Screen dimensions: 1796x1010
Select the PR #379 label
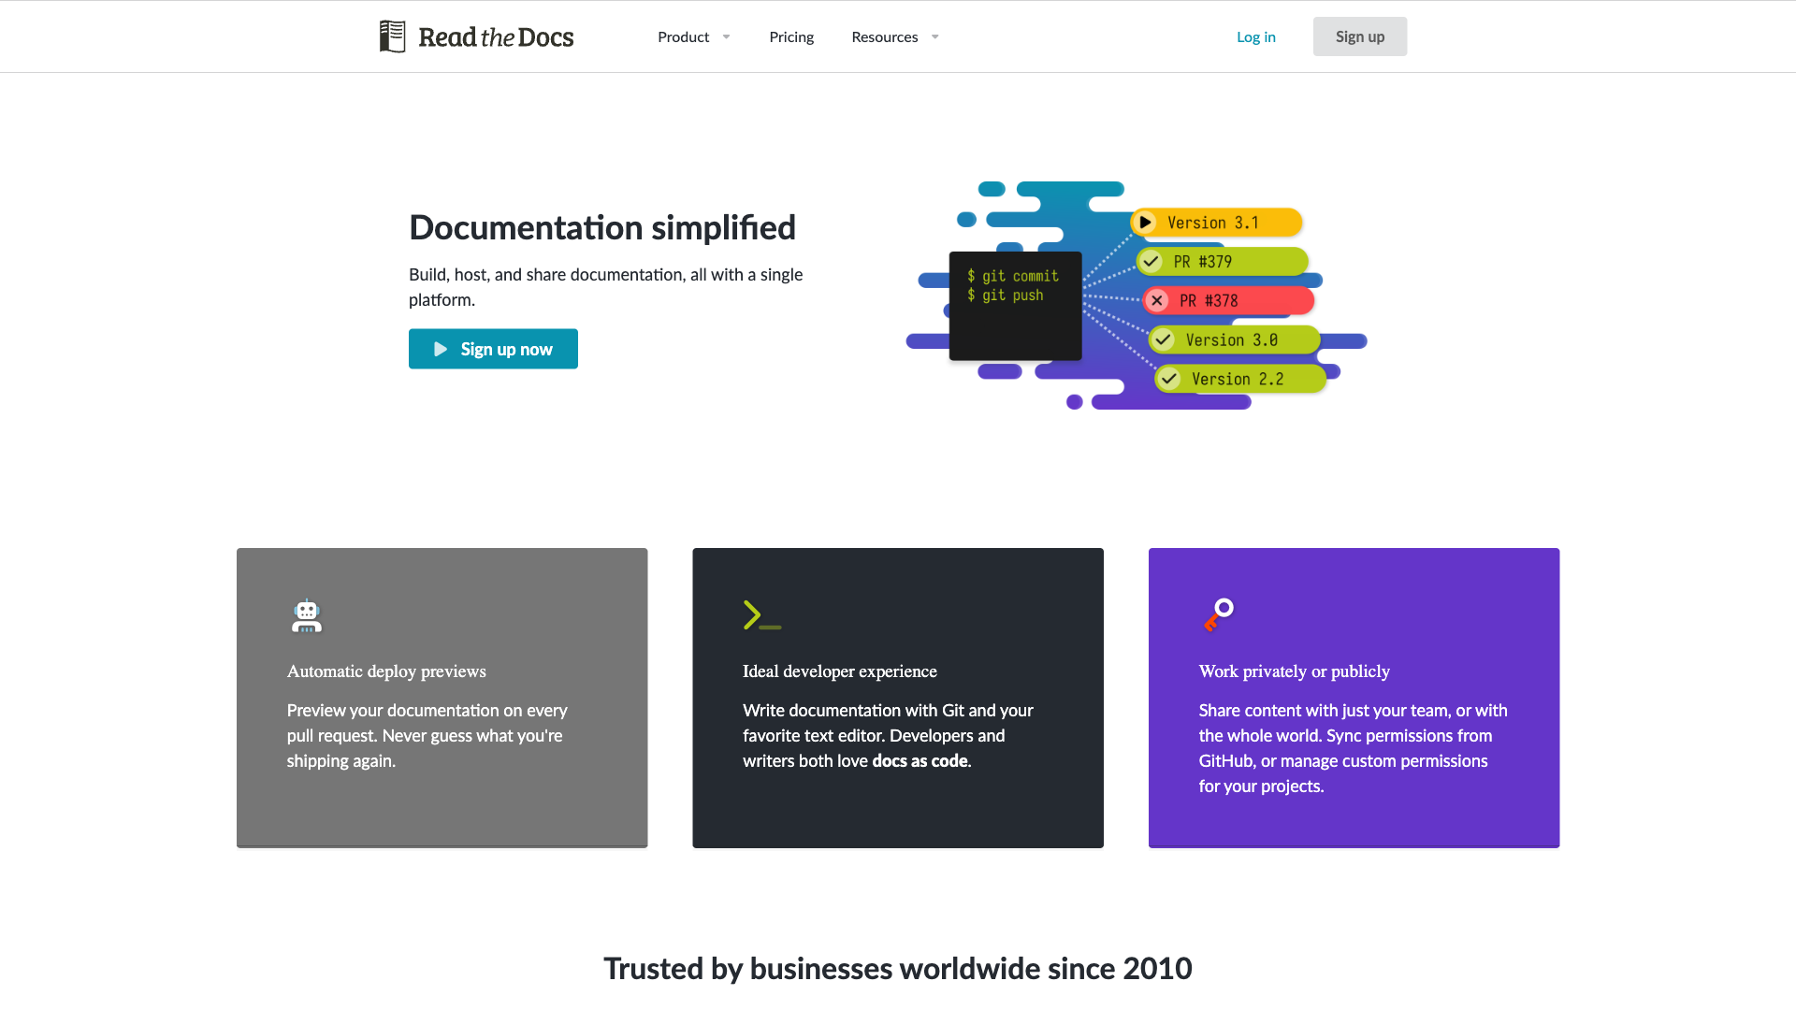[1202, 262]
